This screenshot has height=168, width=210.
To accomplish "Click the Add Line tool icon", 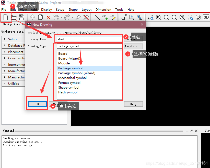I will [x=97, y=17].
